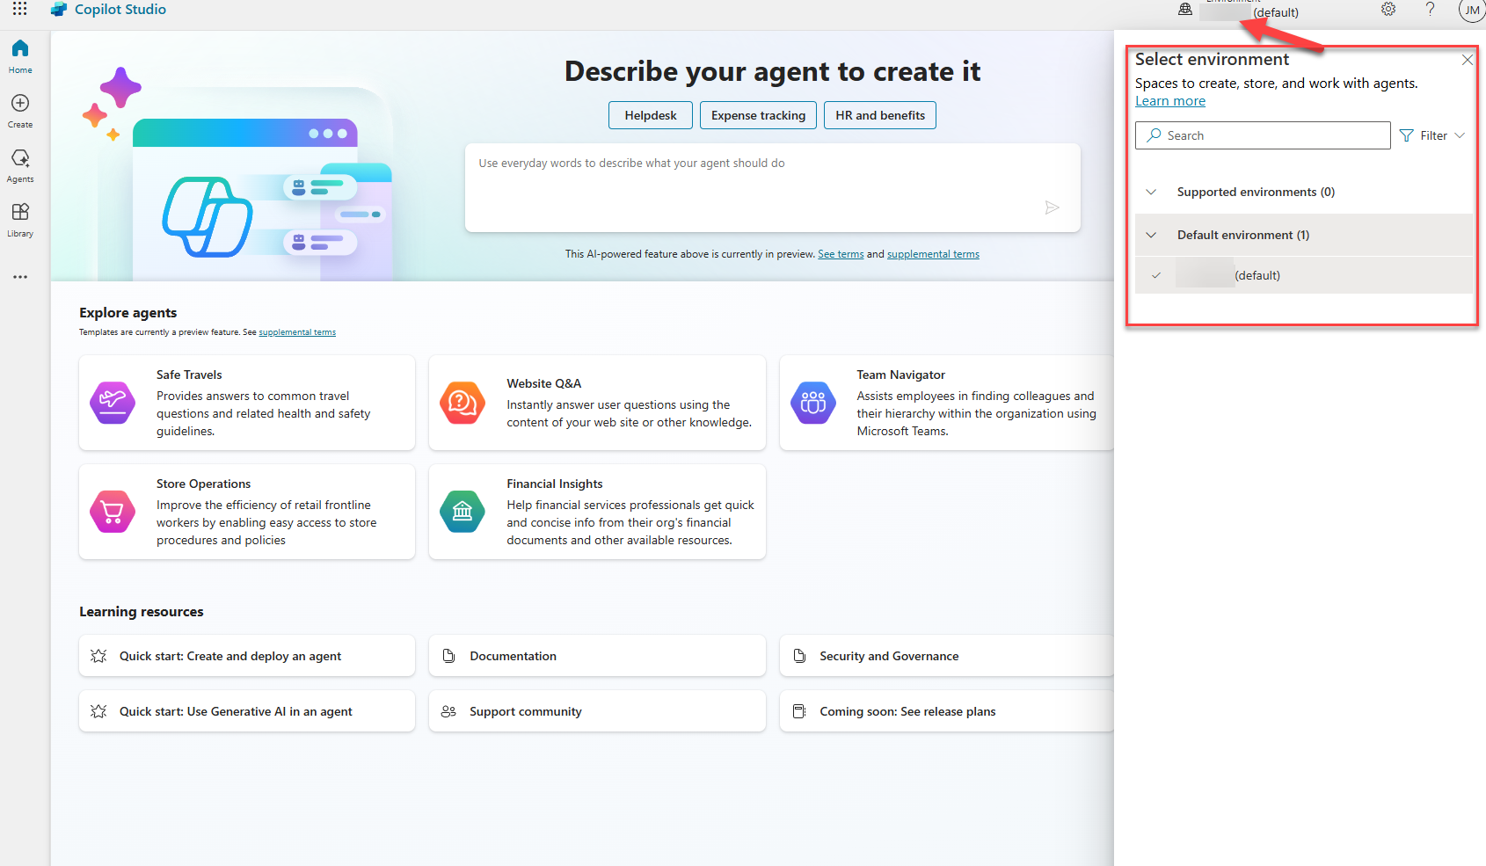Image resolution: width=1486 pixels, height=866 pixels.
Task: Click the star icon beside Create and deploy quick start
Action: [x=98, y=656]
